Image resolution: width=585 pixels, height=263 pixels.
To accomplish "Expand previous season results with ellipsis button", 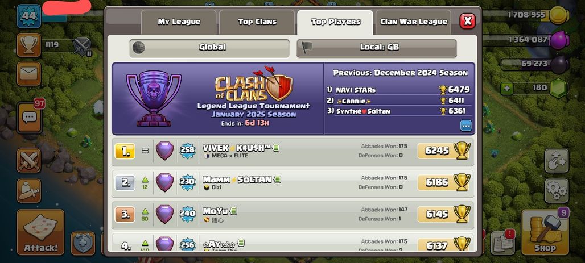I will (465, 126).
